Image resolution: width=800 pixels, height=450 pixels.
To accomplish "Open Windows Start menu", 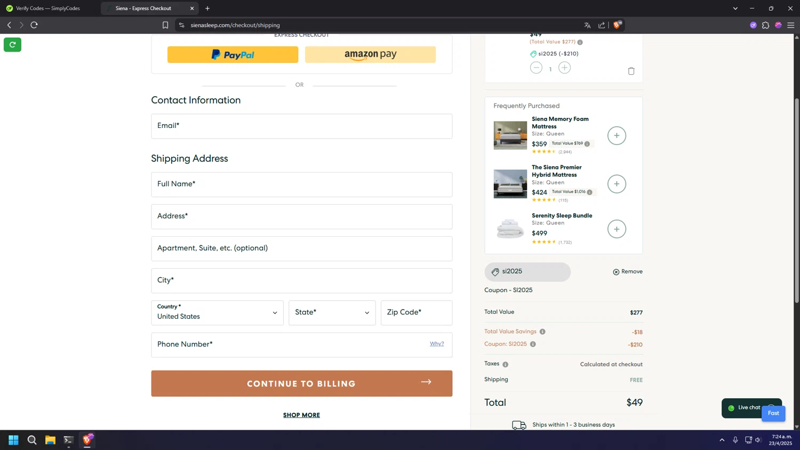I will pos(14,440).
